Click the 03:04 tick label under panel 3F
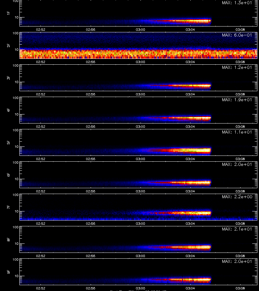 coord(190,94)
